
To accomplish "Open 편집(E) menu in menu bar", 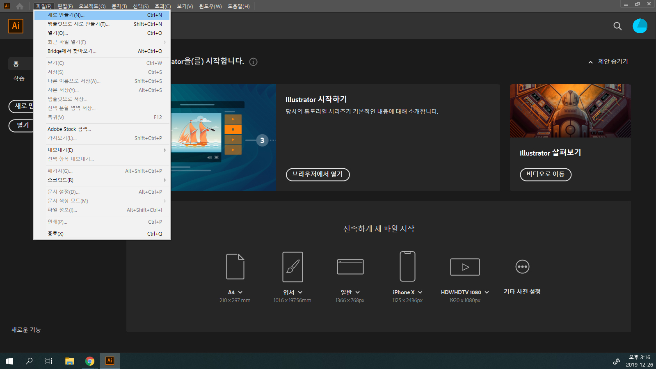I will [65, 6].
